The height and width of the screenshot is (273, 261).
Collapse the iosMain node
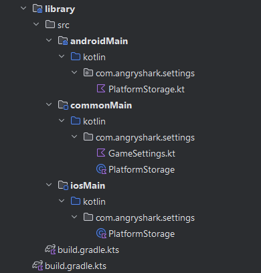click(49, 185)
